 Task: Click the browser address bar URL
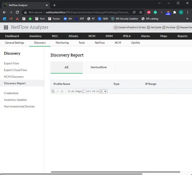coord(88,12)
